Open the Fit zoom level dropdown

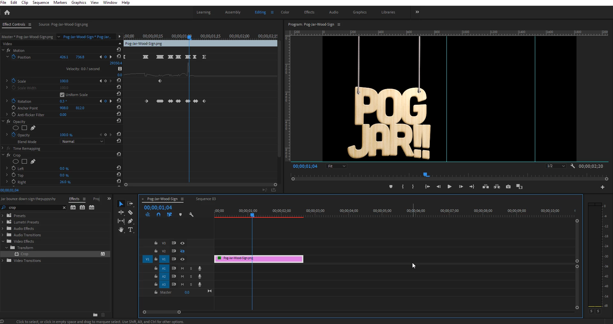[336, 166]
